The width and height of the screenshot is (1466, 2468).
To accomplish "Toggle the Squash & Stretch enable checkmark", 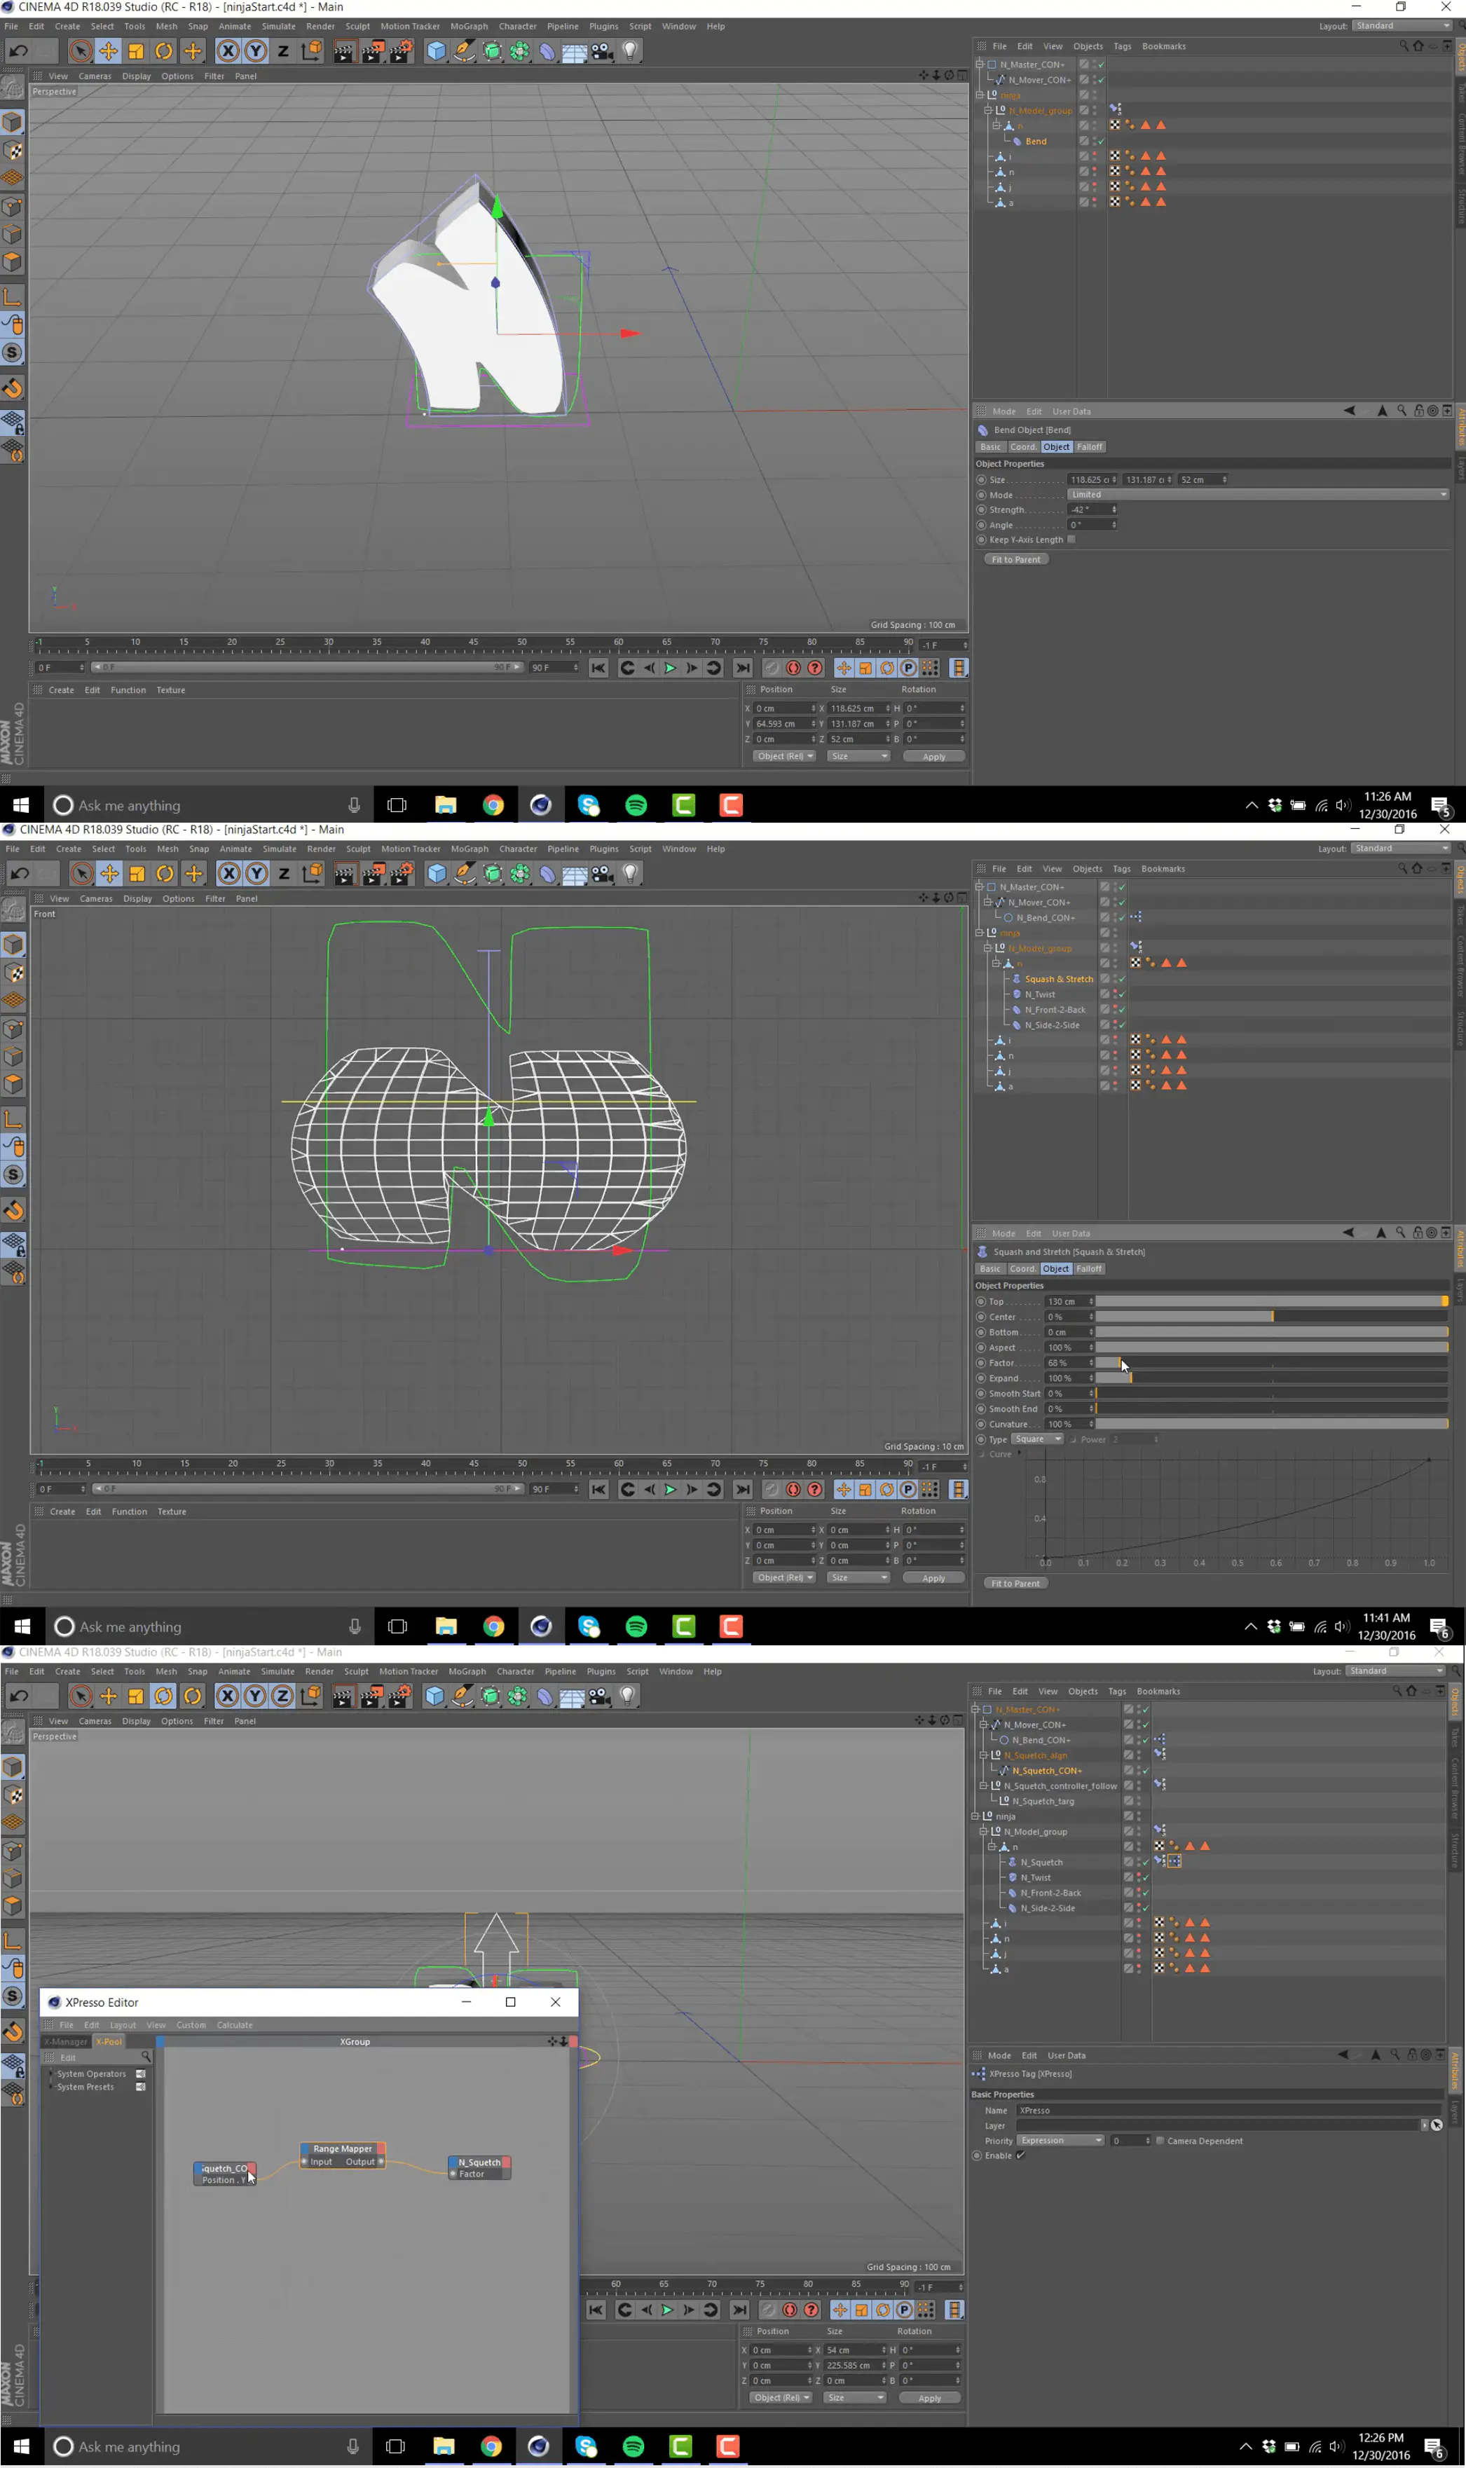I will click(1122, 980).
